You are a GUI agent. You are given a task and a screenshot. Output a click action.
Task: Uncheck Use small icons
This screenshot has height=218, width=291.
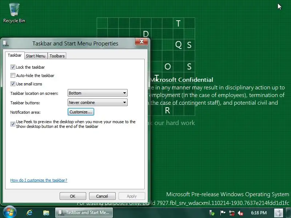13,84
